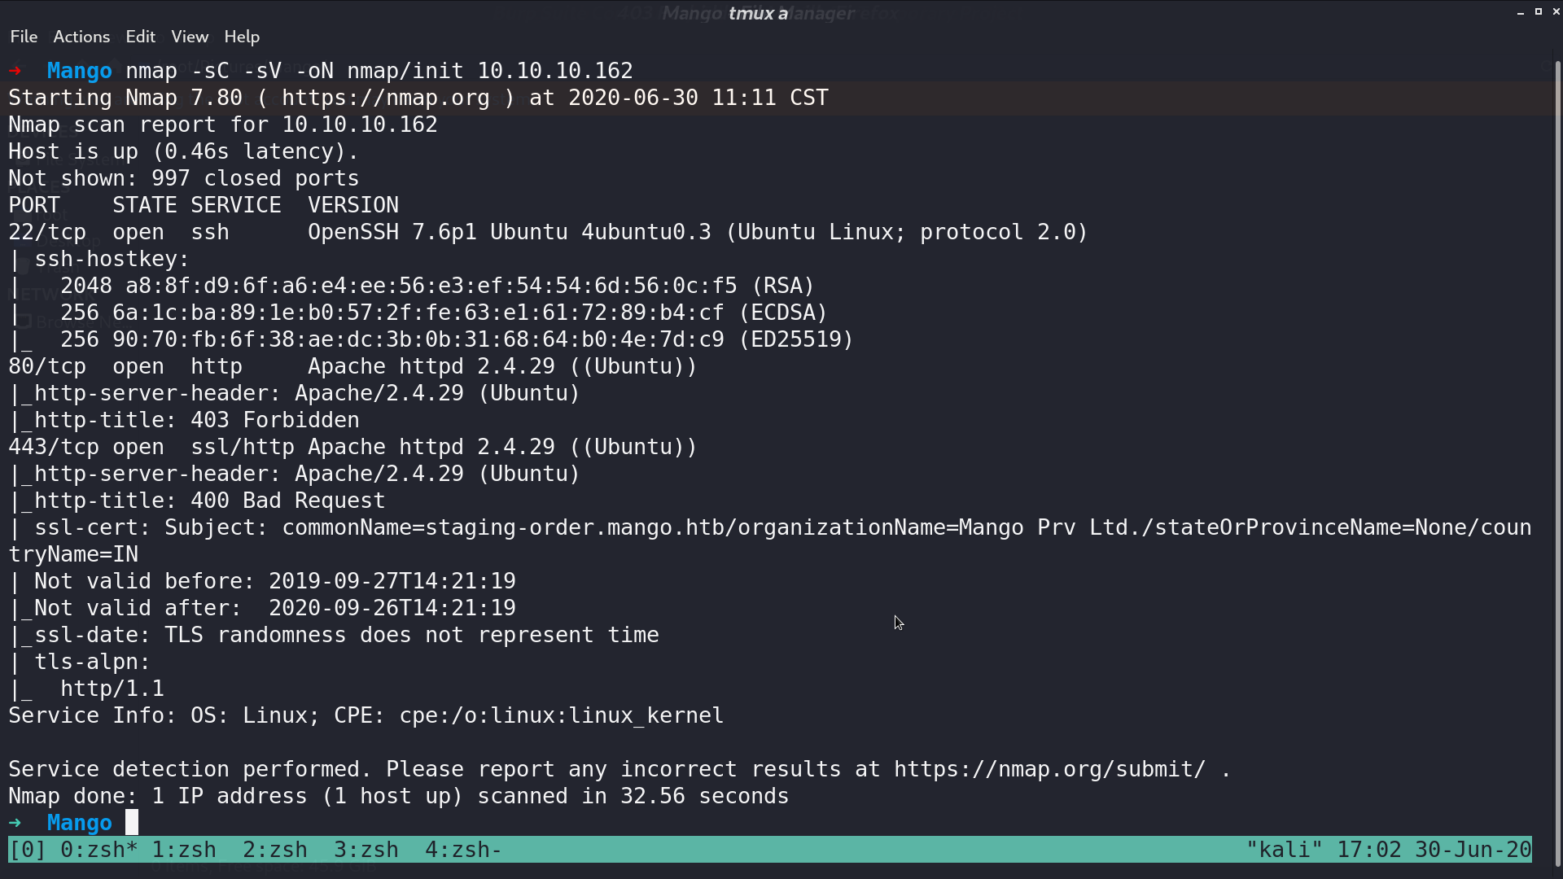Screen dimensions: 1563x879
Task: Open the Help menu
Action: (x=242, y=37)
